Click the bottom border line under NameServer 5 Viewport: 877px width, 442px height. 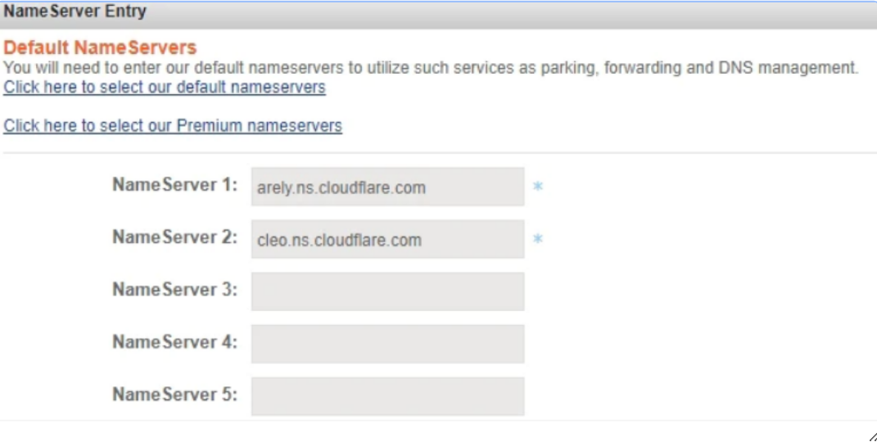438,421
